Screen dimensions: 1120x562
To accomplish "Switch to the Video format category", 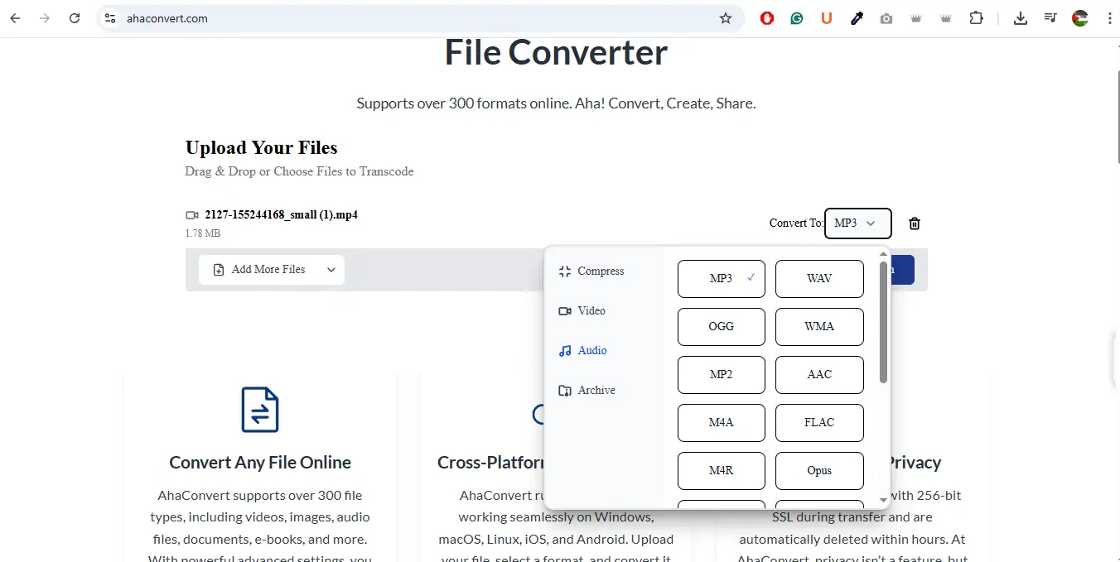I will pyautogui.click(x=591, y=311).
